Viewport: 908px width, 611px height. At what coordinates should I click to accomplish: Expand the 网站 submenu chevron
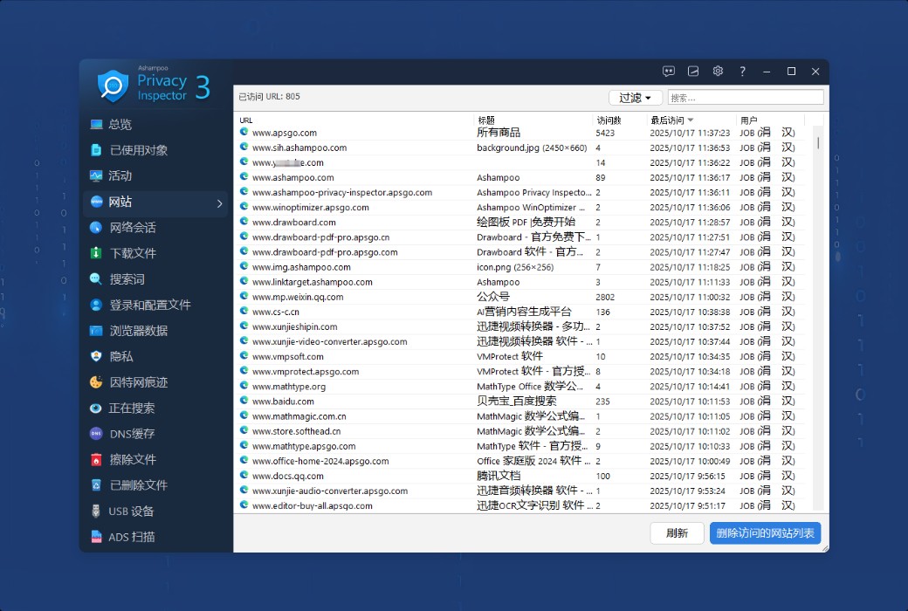219,203
